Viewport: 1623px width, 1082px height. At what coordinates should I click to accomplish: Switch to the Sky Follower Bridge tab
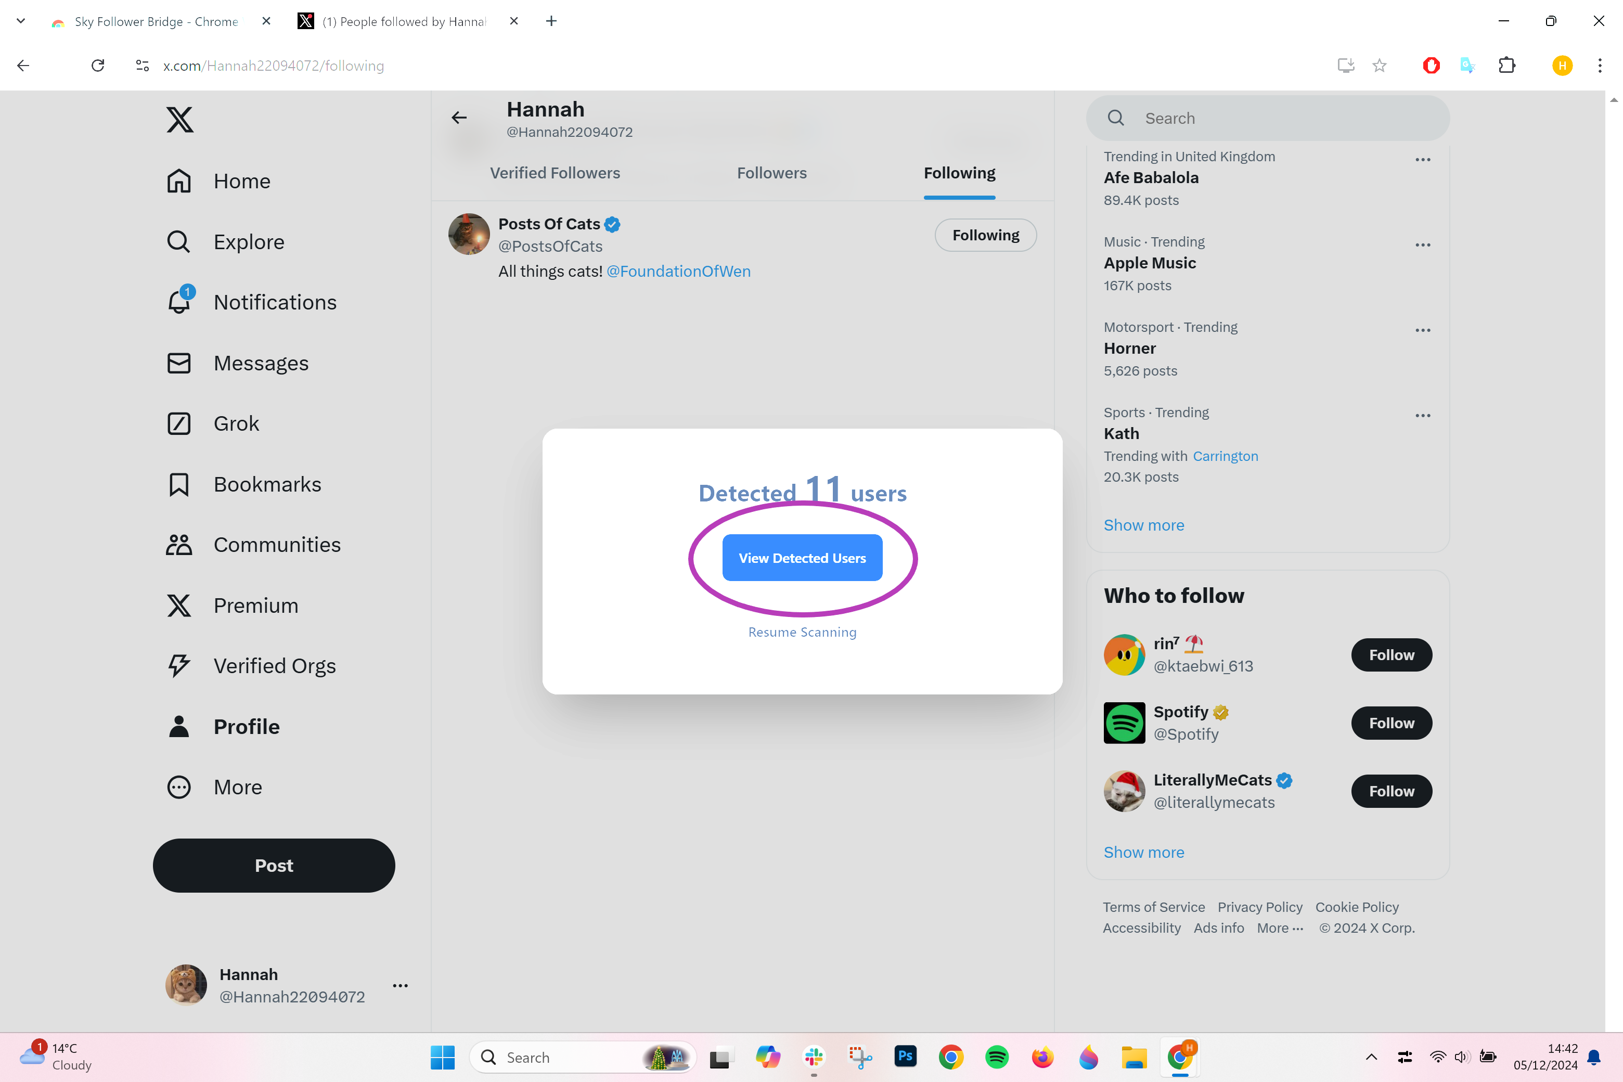click(x=156, y=21)
